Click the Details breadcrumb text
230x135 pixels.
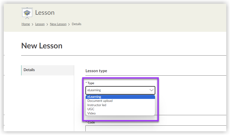pyautogui.click(x=76, y=24)
